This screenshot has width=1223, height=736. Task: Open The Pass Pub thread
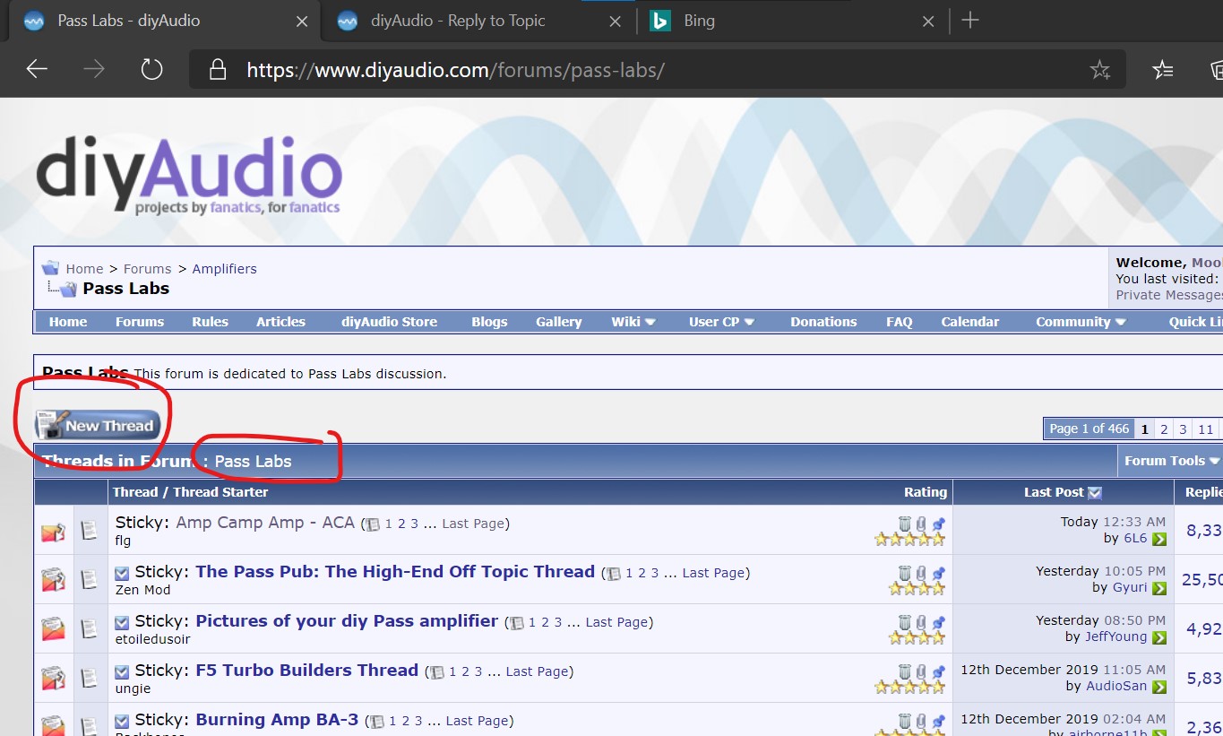point(395,572)
